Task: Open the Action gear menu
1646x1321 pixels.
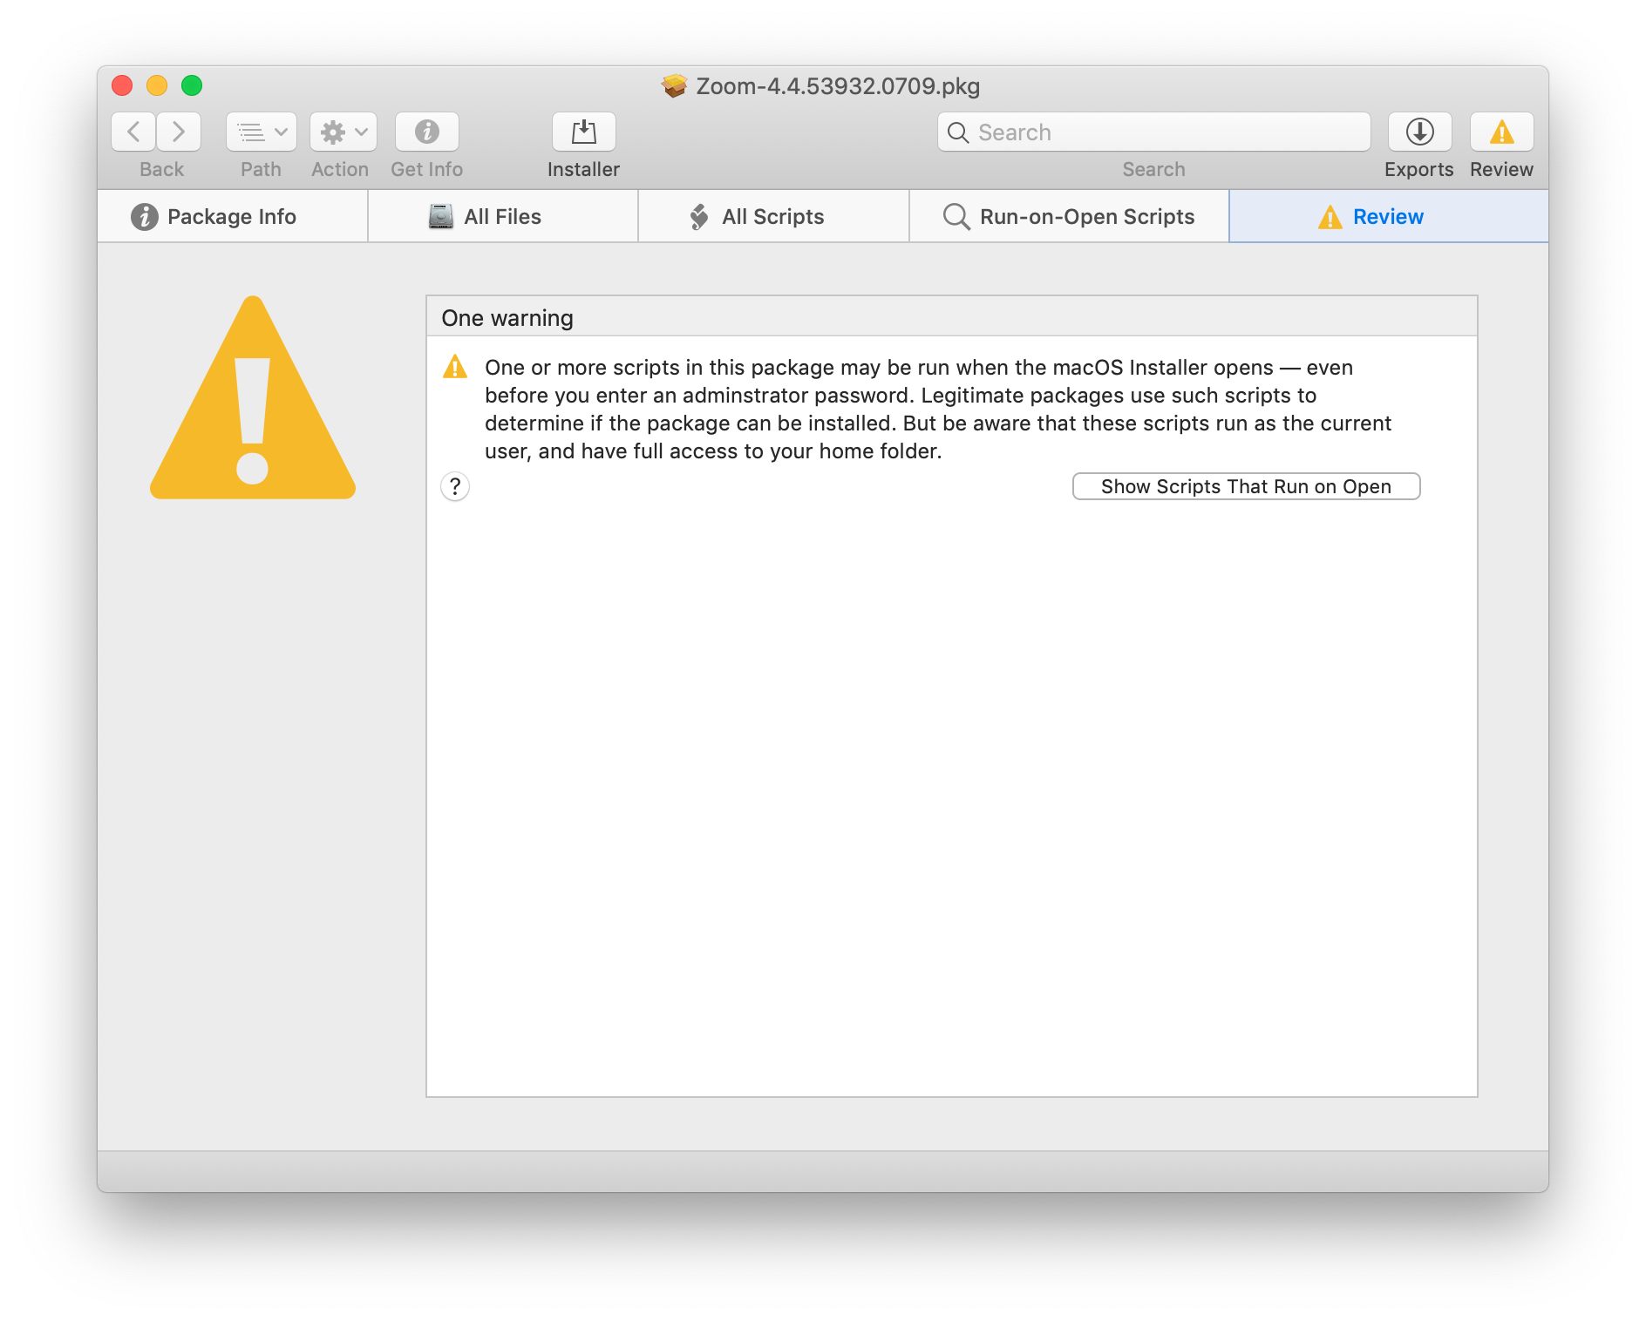Action: tap(343, 132)
